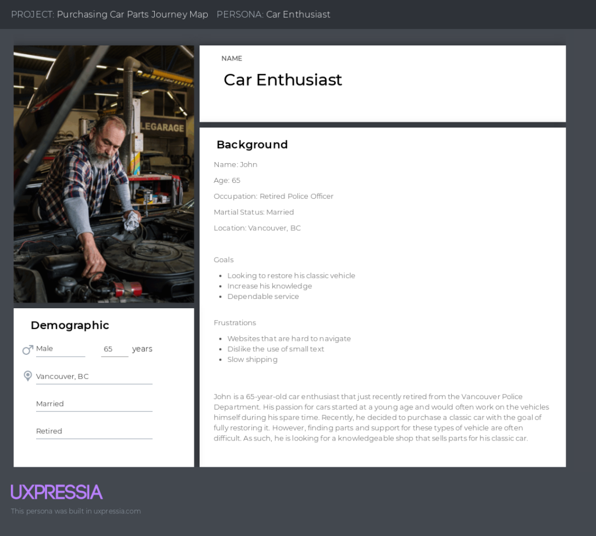Select the Goals list heading

223,259
